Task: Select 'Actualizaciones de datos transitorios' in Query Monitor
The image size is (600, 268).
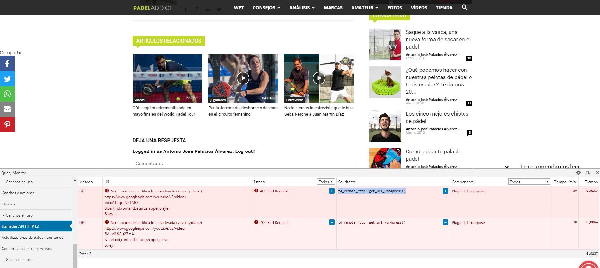Action: click(36, 237)
